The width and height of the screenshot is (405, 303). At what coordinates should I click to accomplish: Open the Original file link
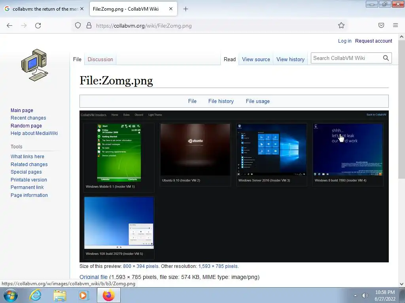click(93, 277)
